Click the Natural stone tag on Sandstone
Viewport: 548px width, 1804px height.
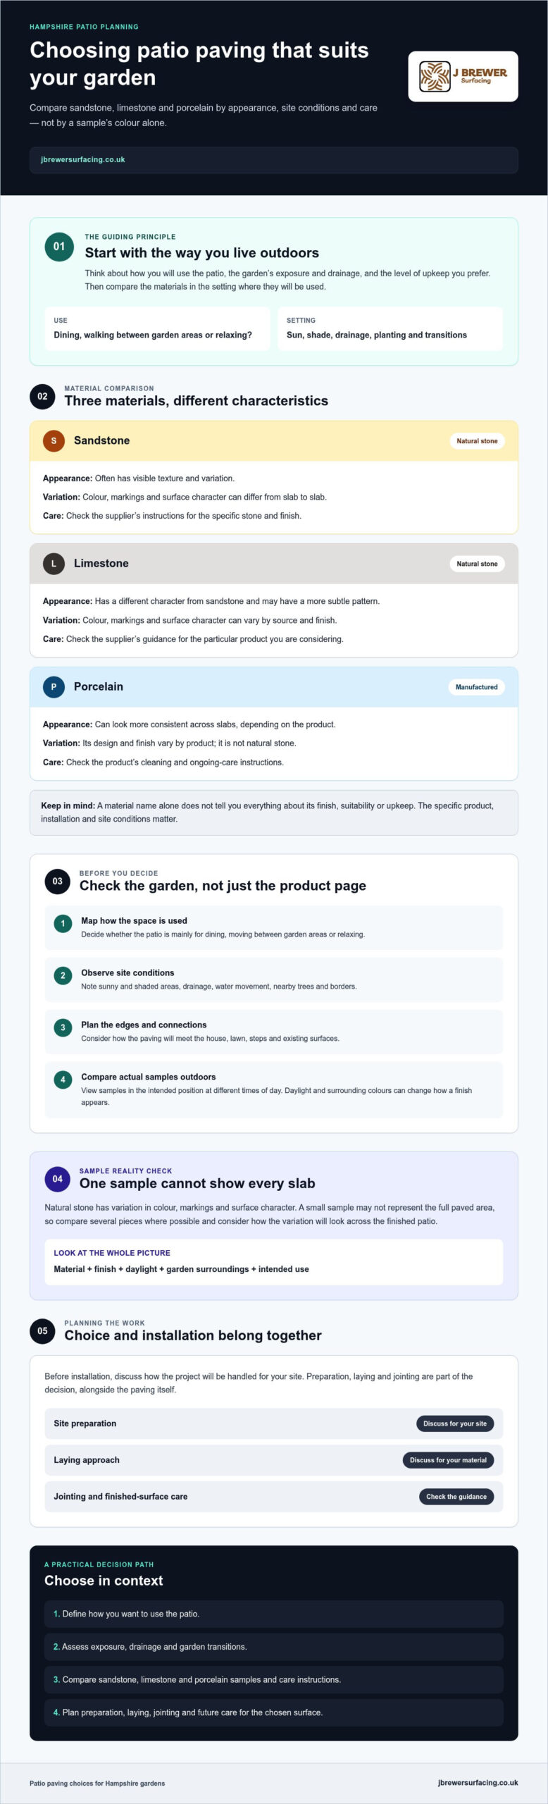477,441
